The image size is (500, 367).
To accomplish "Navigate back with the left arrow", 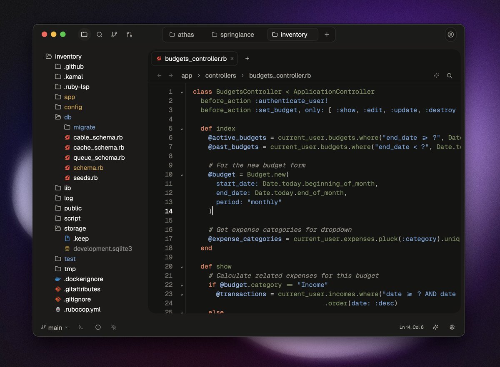I will pos(159,76).
